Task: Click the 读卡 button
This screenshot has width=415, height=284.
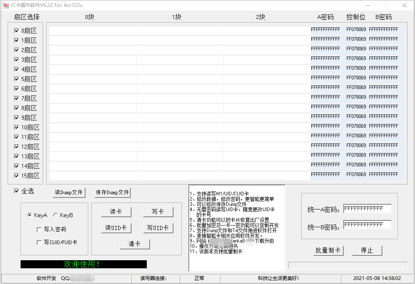Action: [x=116, y=212]
